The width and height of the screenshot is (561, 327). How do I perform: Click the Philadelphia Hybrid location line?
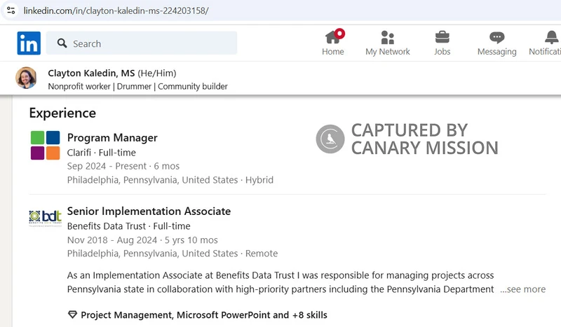pos(170,180)
